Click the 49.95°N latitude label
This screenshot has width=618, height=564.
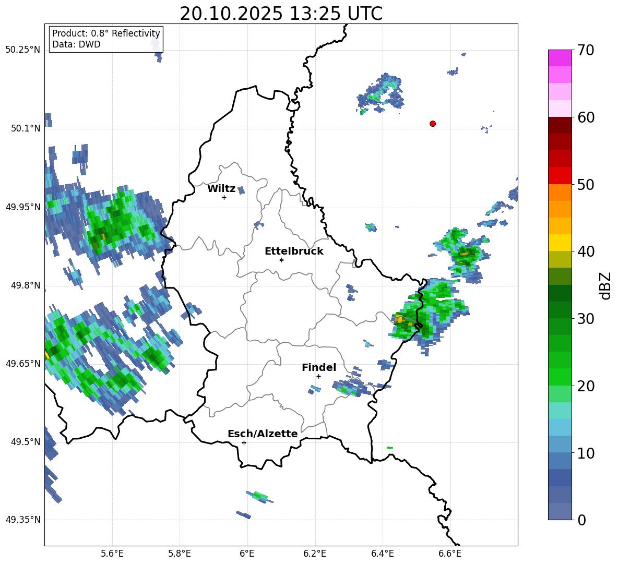(x=23, y=207)
